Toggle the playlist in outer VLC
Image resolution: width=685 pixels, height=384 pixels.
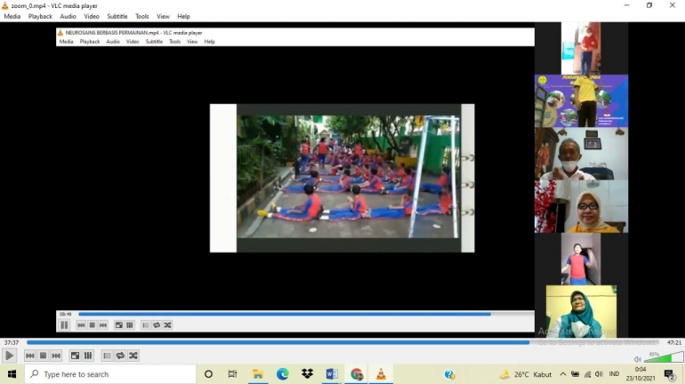pos(107,356)
